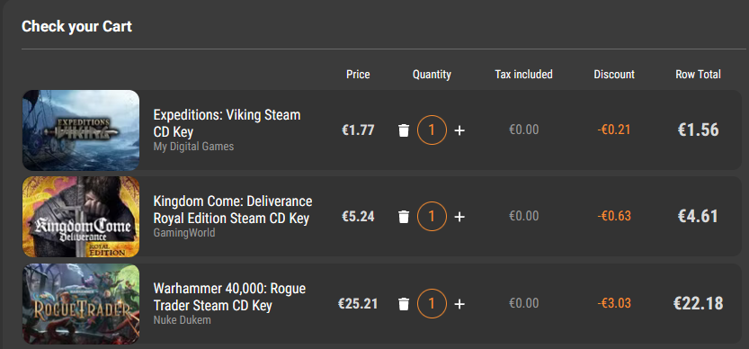749x349 pixels.
Task: Click the Discount column header
Action: [614, 74]
